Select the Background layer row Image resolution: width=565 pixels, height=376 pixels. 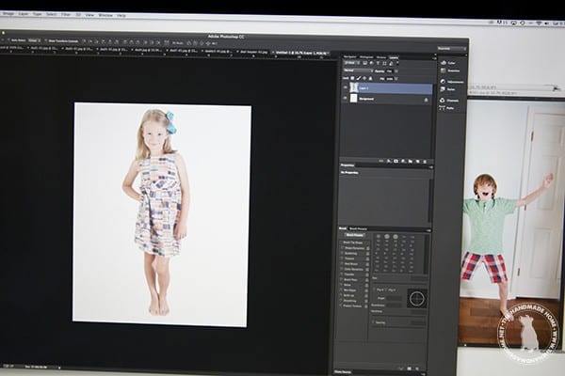(x=387, y=98)
